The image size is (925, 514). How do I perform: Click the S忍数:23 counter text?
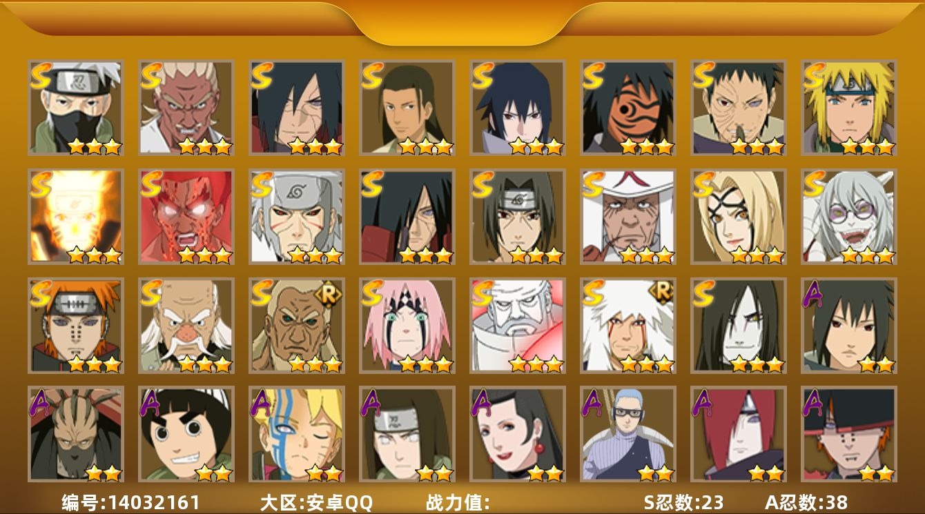pyautogui.click(x=683, y=502)
